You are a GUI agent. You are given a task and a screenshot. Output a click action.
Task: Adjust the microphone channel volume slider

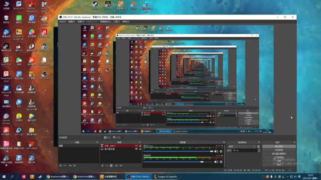pyautogui.click(x=178, y=152)
